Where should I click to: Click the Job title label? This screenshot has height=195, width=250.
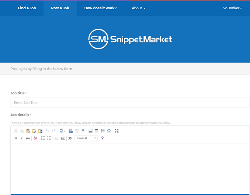17,93
